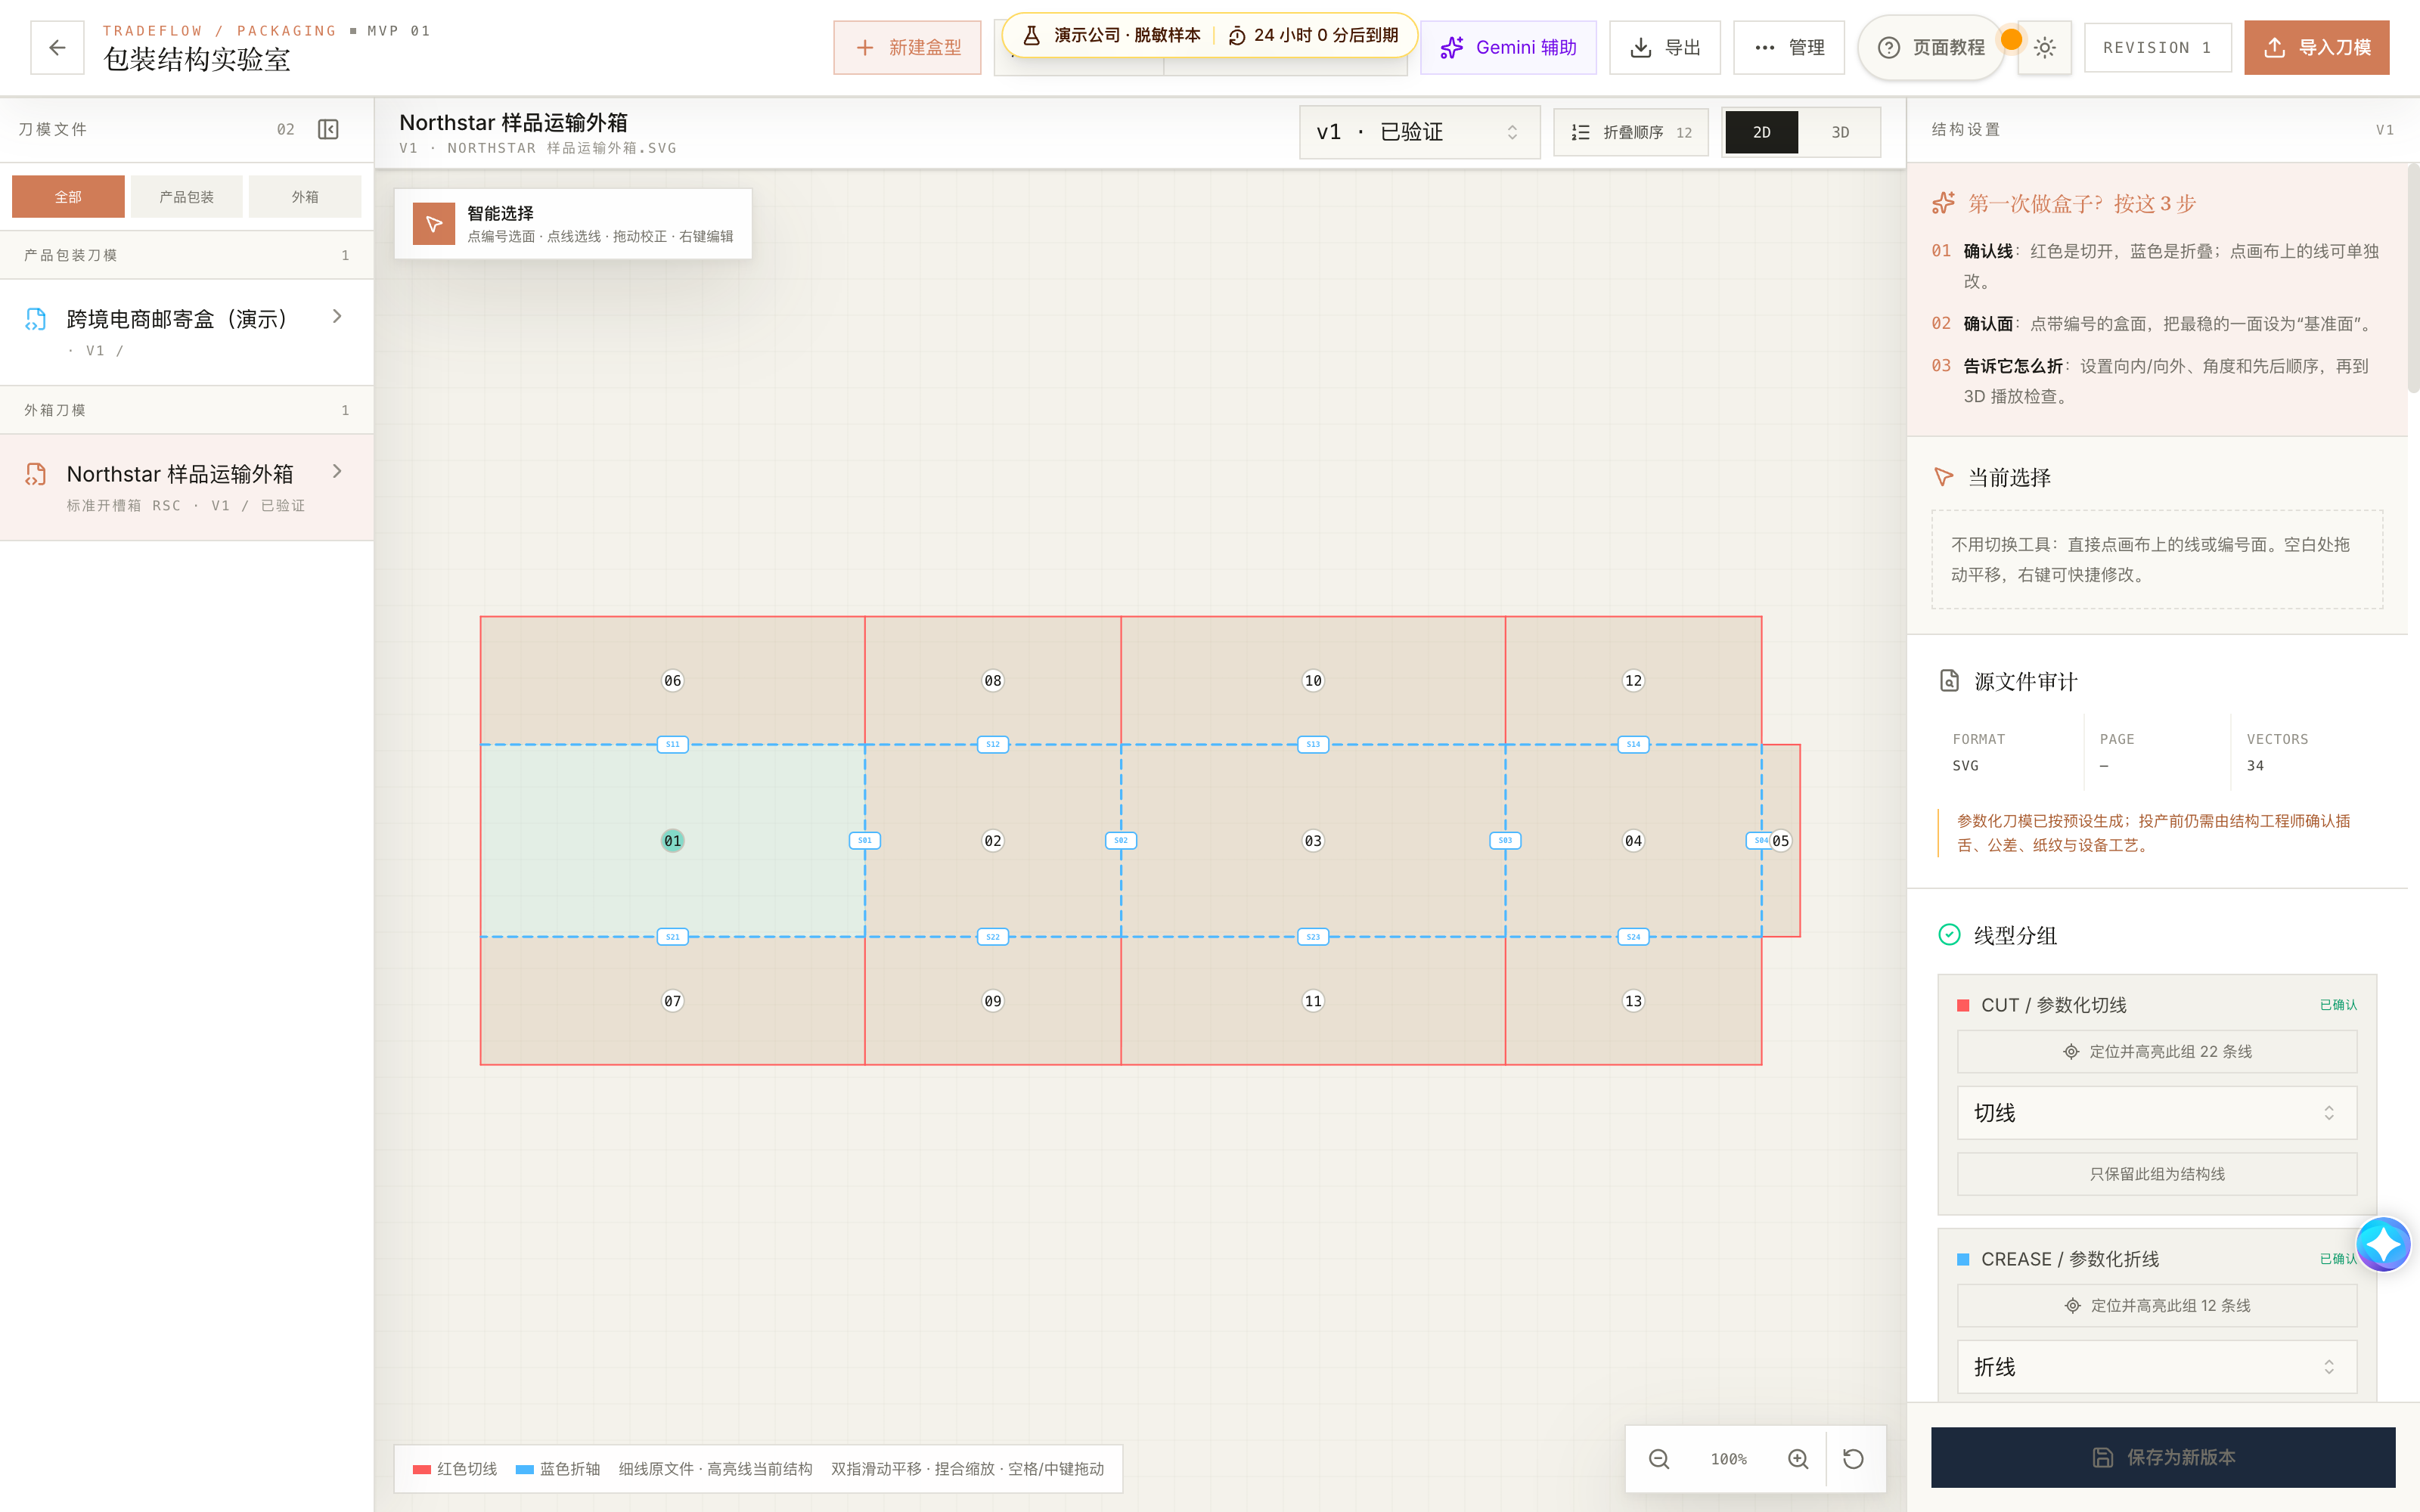Viewport: 2420px width, 1512px height.
Task: Open the v1 已验证 version dropdown
Action: pyautogui.click(x=1419, y=132)
